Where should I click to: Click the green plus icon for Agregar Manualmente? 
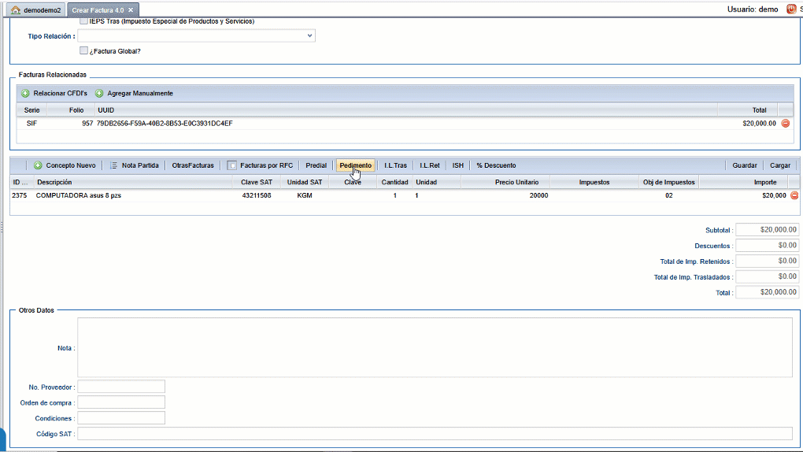99,94
